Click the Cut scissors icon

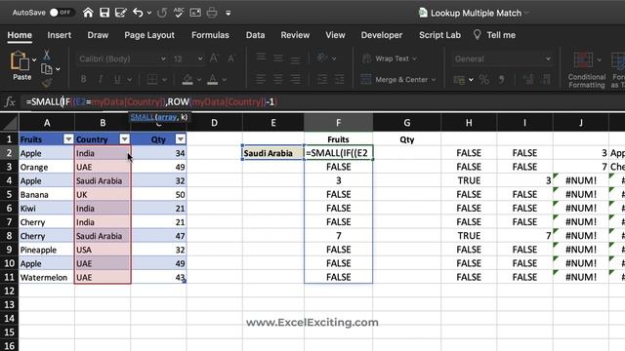click(x=47, y=55)
